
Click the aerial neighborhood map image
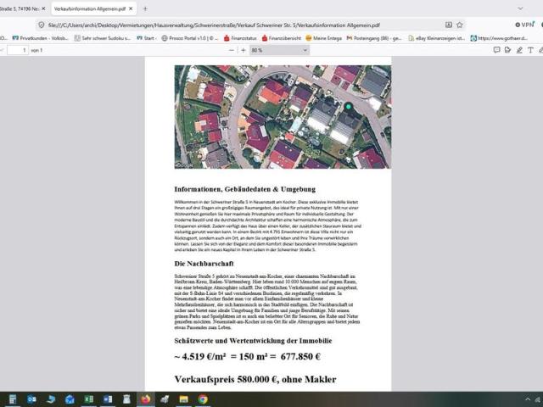283,117
